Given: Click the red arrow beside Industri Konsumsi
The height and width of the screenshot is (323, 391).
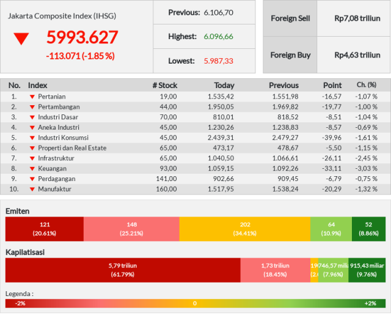Looking at the screenshot, I should [32, 138].
